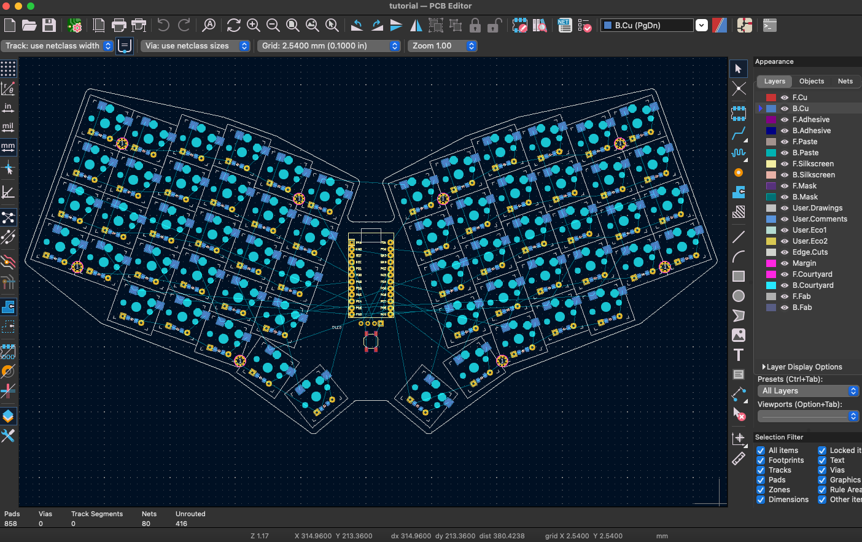Open the Nets tab in Appearance
862x542 pixels.
(x=845, y=81)
